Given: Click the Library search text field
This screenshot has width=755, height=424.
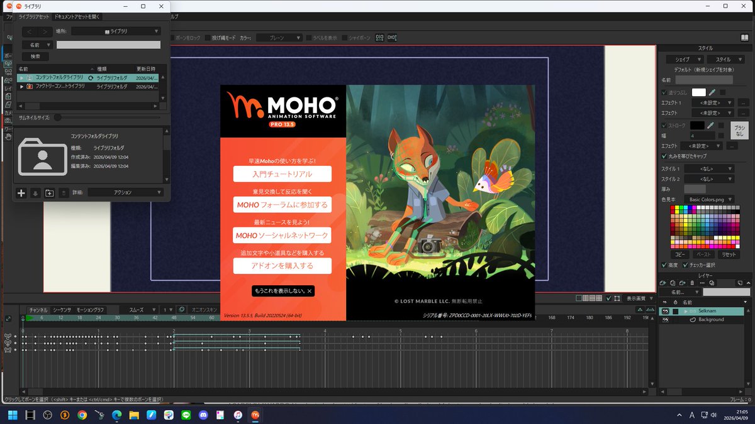Looking at the screenshot, I should tap(108, 45).
